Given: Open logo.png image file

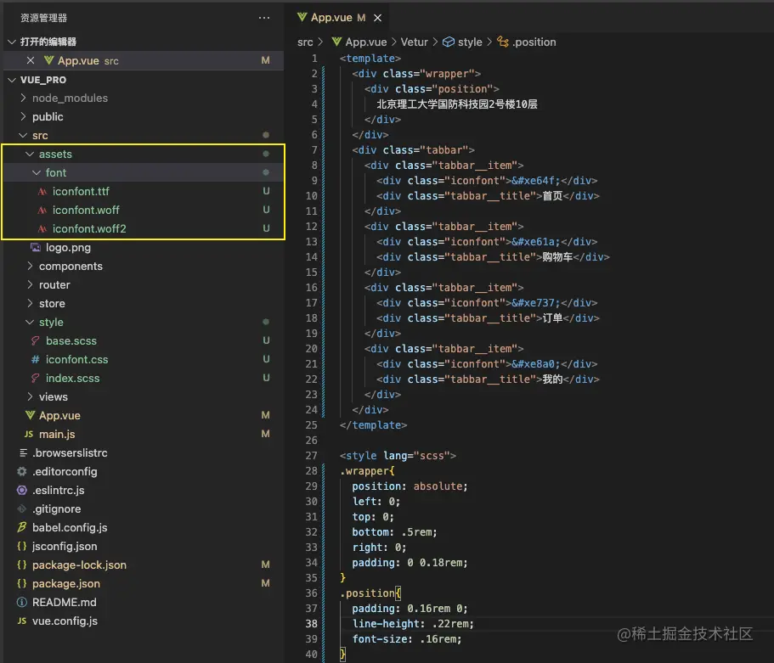Looking at the screenshot, I should pos(68,248).
